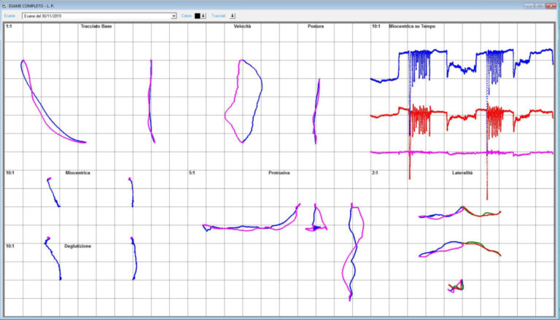
Task: Click the 'Esame del 30/11/2019' combo box field
Action: point(95,15)
